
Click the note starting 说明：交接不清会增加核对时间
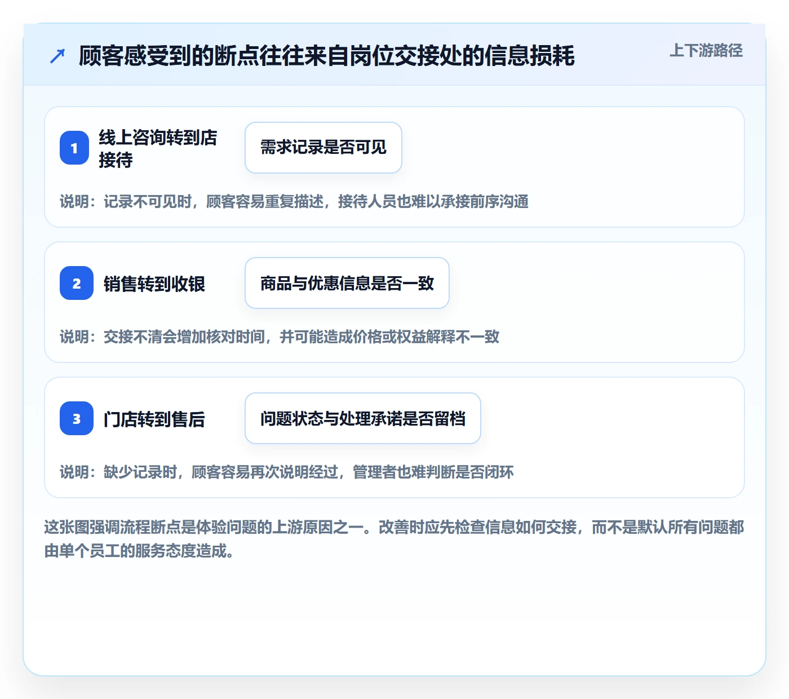(x=280, y=337)
